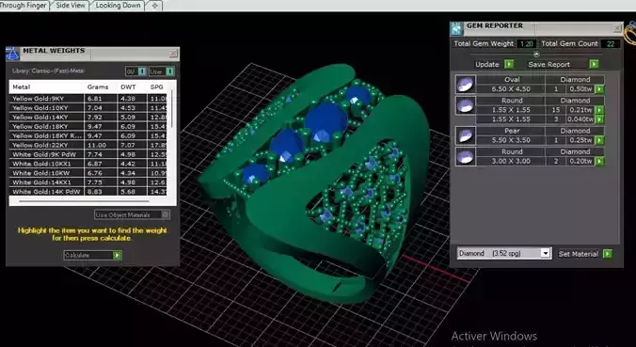The width and height of the screenshot is (636, 347).
Task: Select the Round 1.55 gem thumbnail
Action: 465,105
